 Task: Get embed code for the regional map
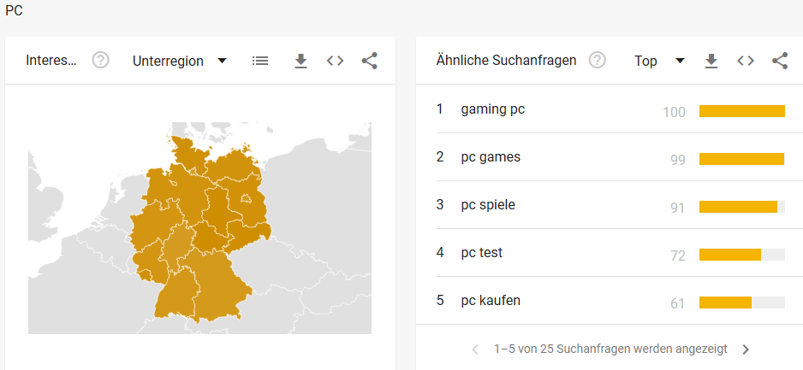pos(335,61)
